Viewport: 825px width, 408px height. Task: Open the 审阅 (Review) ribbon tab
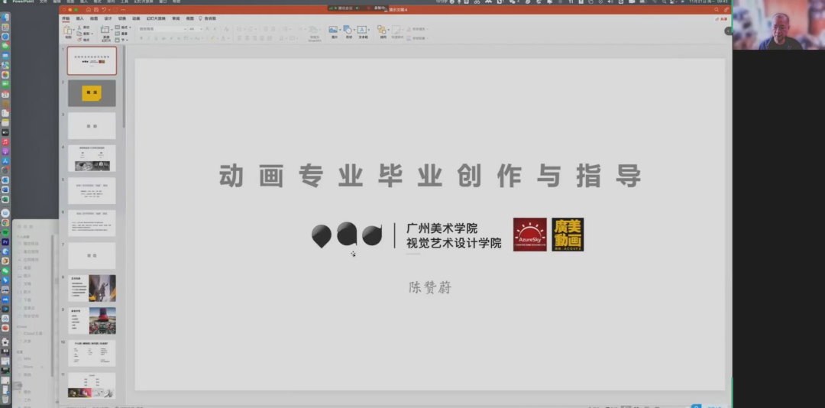[x=176, y=18]
